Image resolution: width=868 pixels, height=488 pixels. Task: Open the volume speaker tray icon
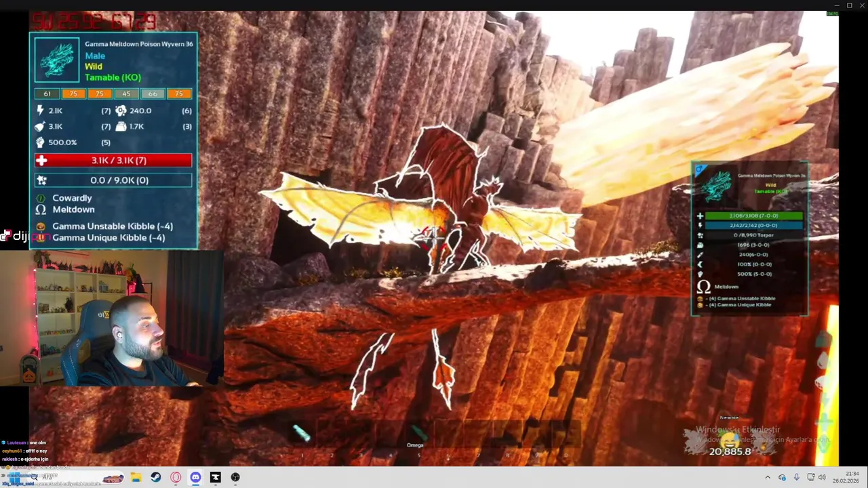[x=822, y=477]
